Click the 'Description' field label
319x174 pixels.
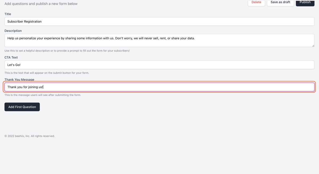[13, 31]
